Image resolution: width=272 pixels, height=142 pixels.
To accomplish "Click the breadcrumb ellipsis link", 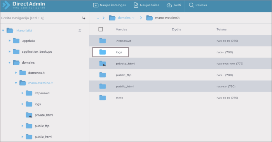I will pyautogui.click(x=98, y=18).
